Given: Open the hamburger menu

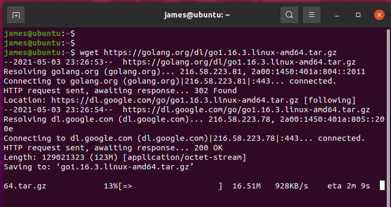Looking at the screenshot, I should [312, 15].
